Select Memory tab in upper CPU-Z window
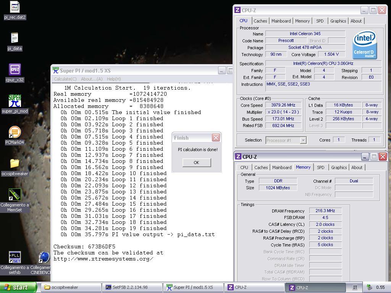The image size is (391, 293). click(302, 21)
